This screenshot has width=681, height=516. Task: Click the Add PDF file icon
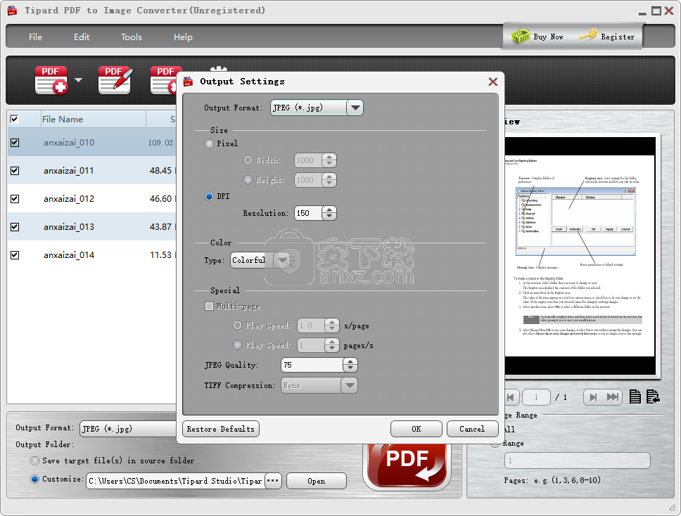pos(51,80)
